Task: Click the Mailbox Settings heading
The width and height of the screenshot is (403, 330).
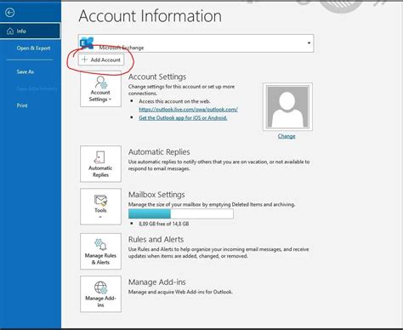Action: click(x=156, y=195)
